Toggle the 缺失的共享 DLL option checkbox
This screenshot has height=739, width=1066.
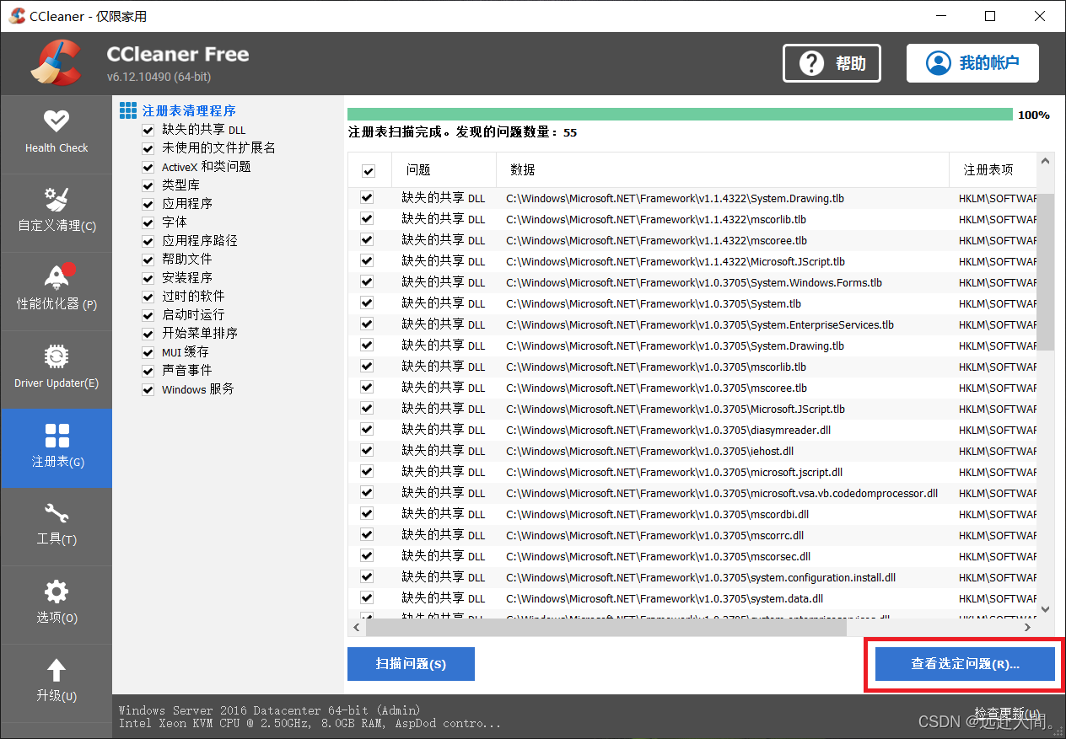[x=148, y=130]
